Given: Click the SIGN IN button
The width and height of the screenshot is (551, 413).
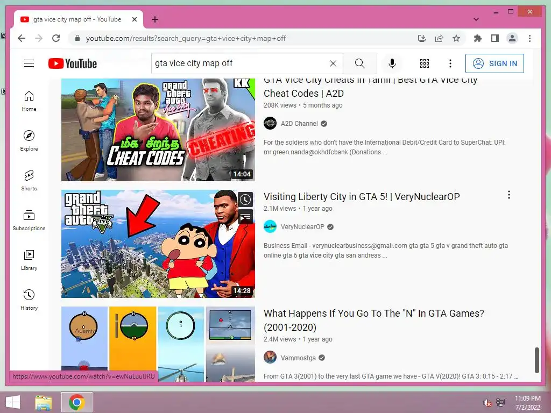Looking at the screenshot, I should pos(495,63).
